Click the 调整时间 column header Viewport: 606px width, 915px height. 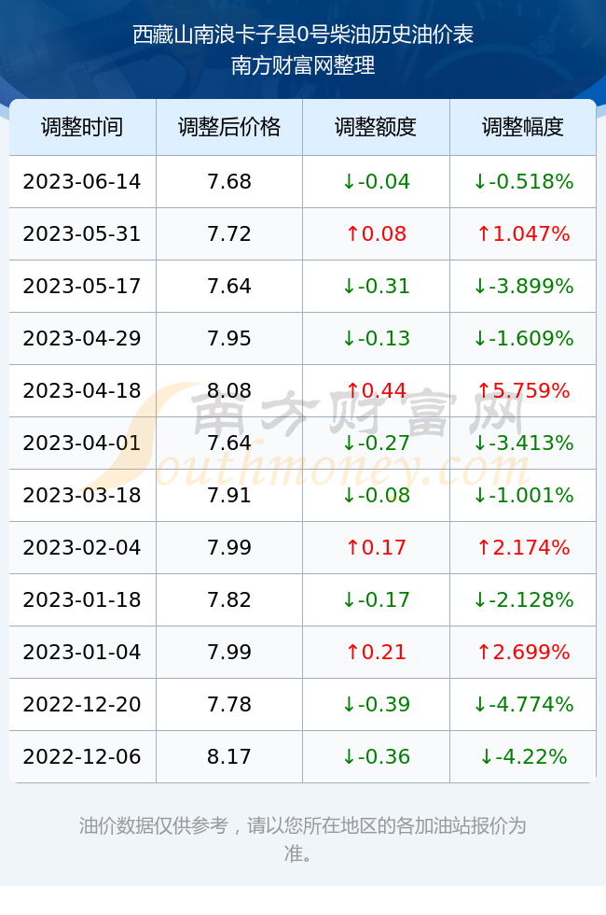coord(82,127)
